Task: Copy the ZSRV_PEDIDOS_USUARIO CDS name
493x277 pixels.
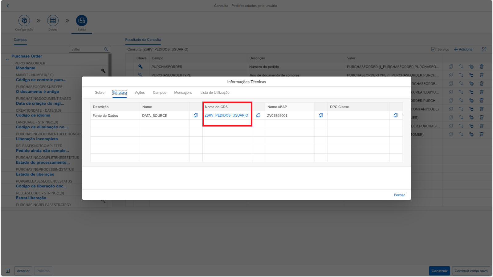Action: 258,115
